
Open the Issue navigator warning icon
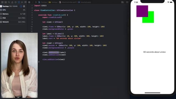pos(12,2)
